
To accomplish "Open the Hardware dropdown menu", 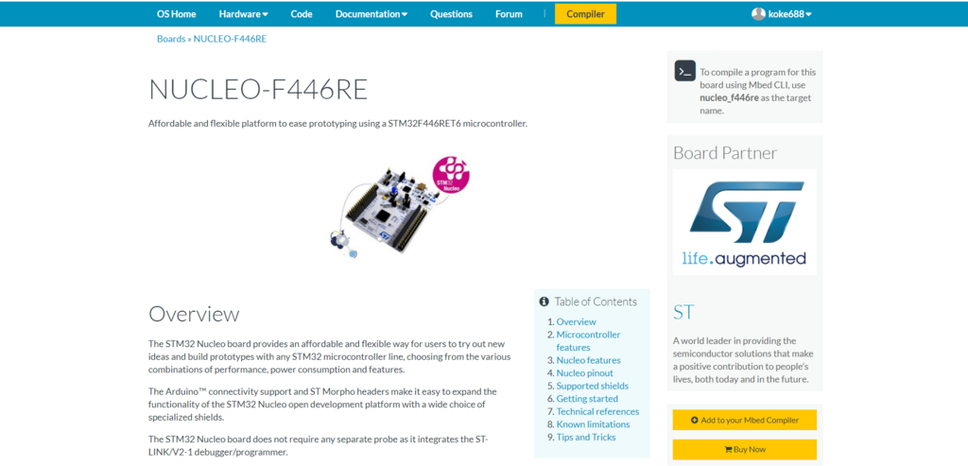I will [243, 13].
